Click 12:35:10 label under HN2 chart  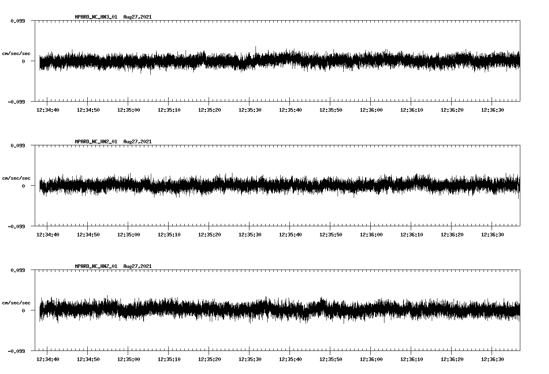coord(169,235)
